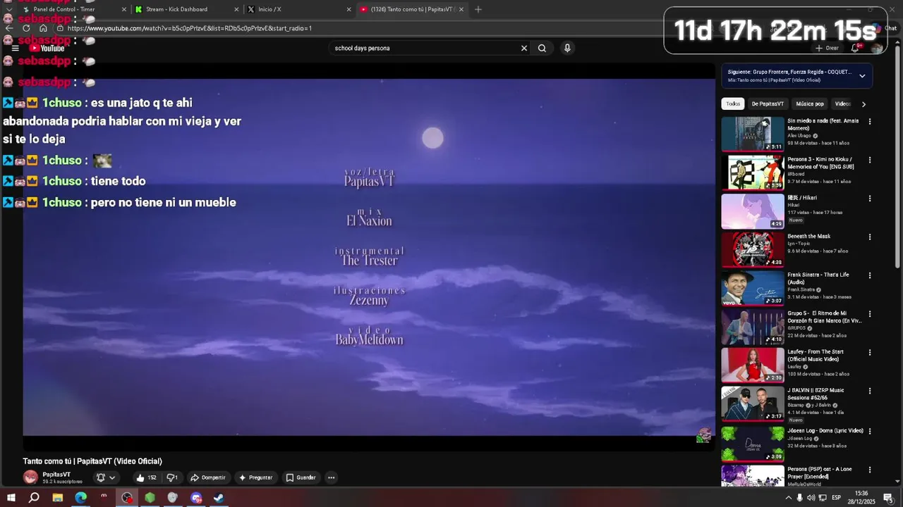Open the Grupo 5 El Ritmo thumbnail

click(x=753, y=327)
